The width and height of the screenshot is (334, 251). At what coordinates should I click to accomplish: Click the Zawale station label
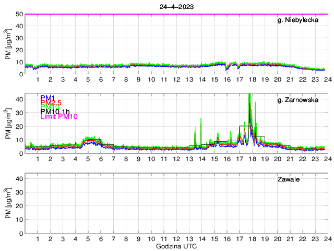(x=291, y=180)
